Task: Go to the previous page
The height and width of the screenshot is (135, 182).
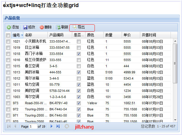Action: pyautogui.click(x=15, y=126)
